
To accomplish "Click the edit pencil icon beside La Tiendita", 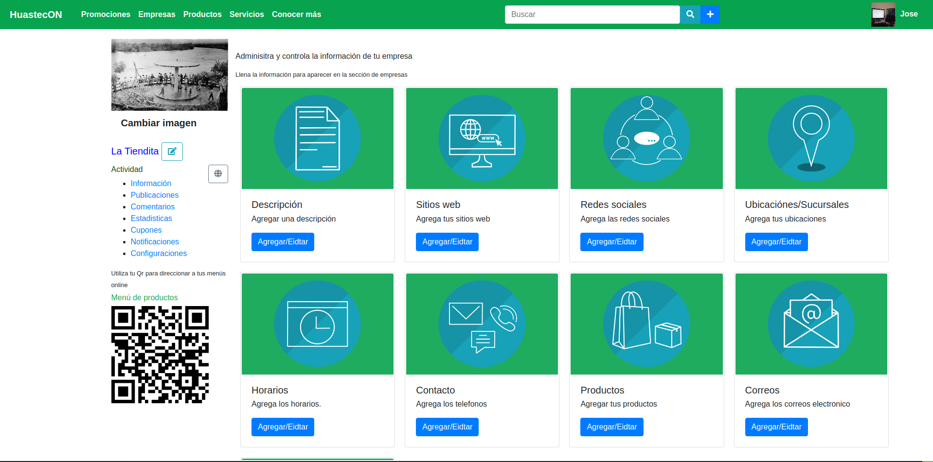I will click(172, 152).
